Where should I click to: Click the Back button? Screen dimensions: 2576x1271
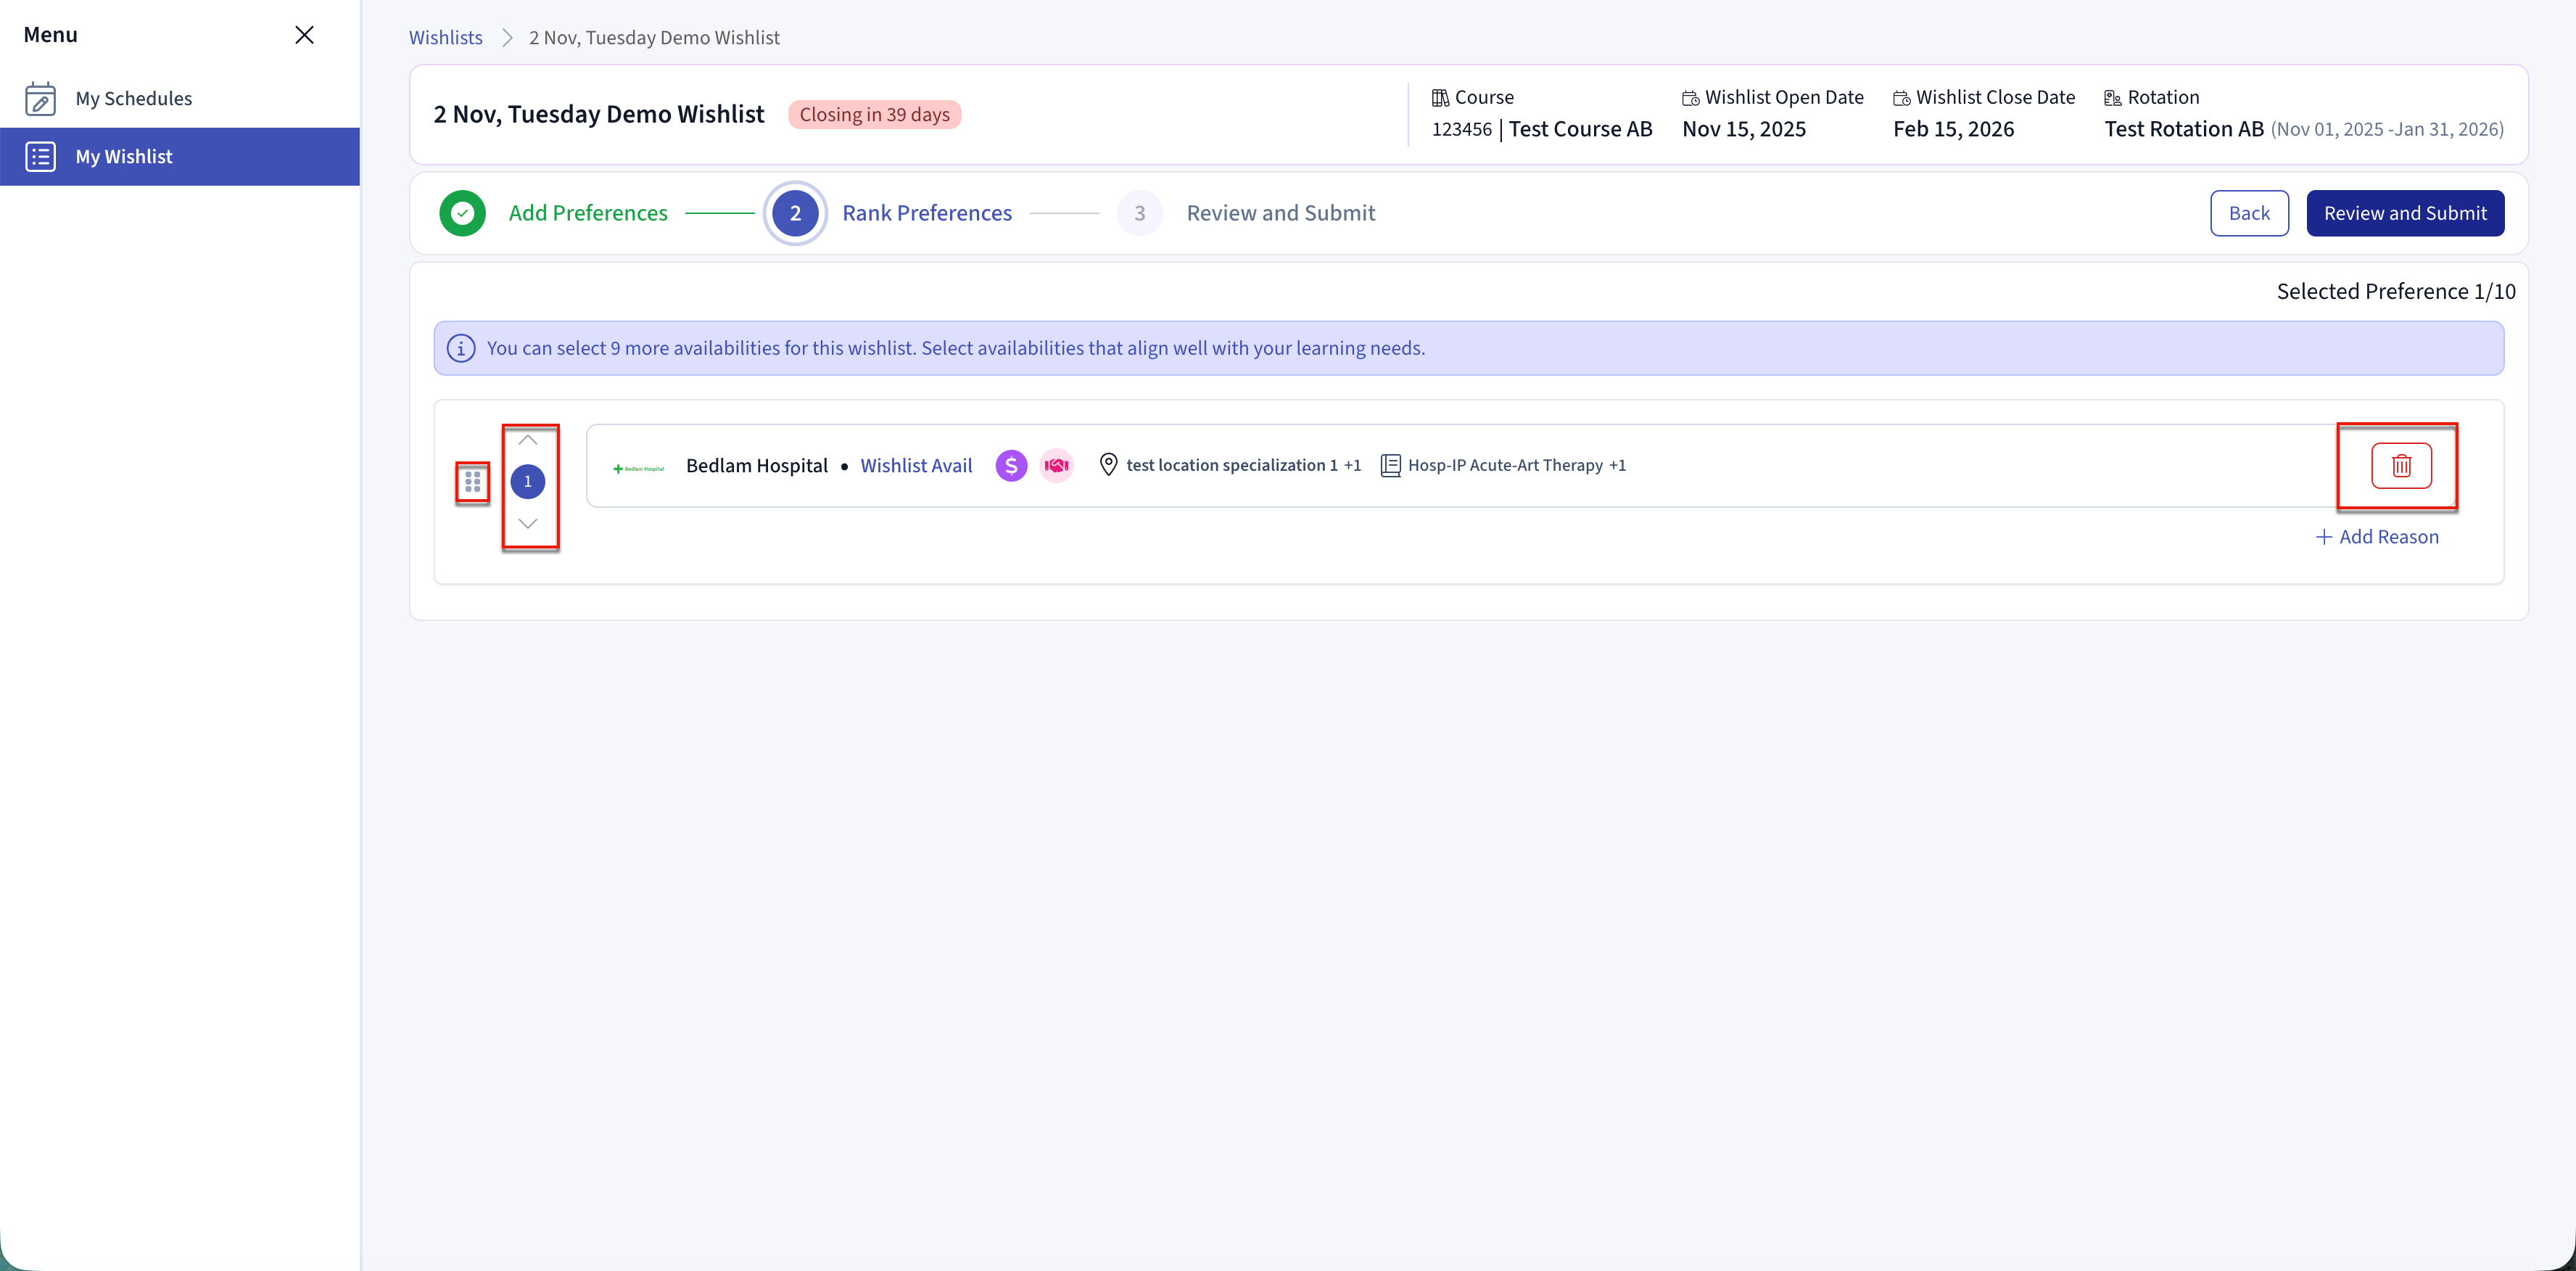pyautogui.click(x=2248, y=214)
